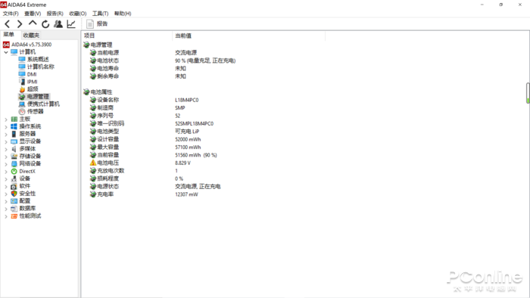
Task: Click the Back navigation arrow
Action: tap(7, 24)
